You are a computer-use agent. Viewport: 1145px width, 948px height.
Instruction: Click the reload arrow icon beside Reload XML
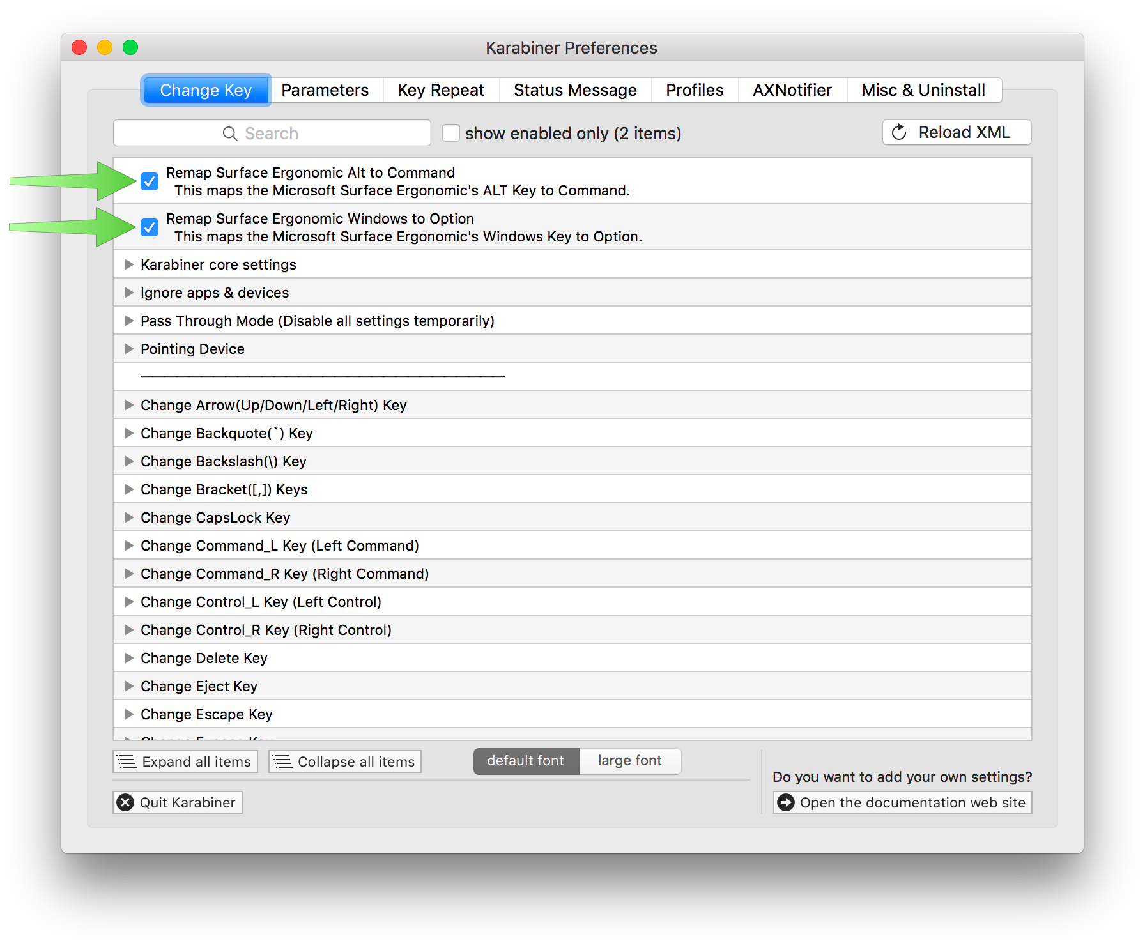tap(899, 132)
